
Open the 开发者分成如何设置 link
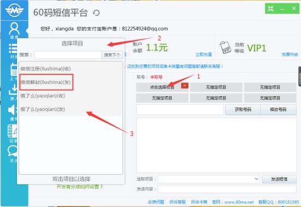[x=80, y=187]
